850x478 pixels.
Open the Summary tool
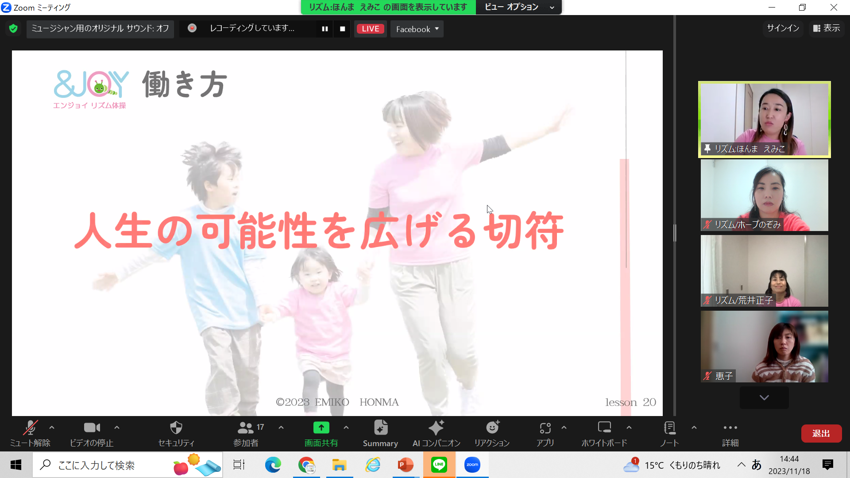380,434
